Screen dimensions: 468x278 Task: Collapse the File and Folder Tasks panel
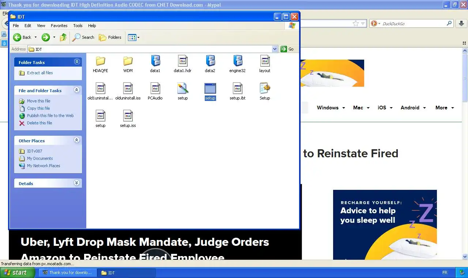[x=77, y=90]
